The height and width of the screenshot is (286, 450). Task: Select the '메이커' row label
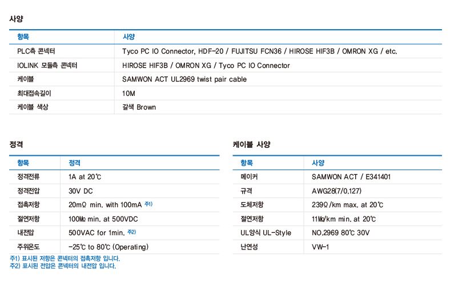point(249,177)
